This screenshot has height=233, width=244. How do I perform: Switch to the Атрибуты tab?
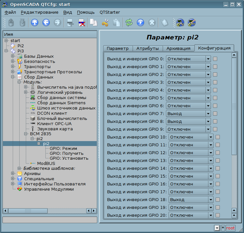coord(147,48)
